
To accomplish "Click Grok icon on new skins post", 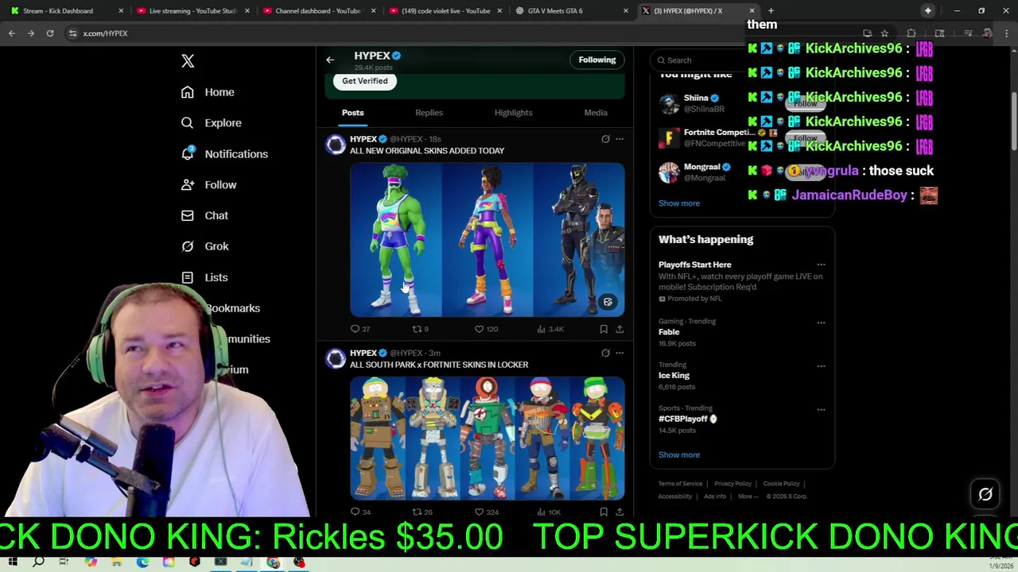I will tap(605, 139).
